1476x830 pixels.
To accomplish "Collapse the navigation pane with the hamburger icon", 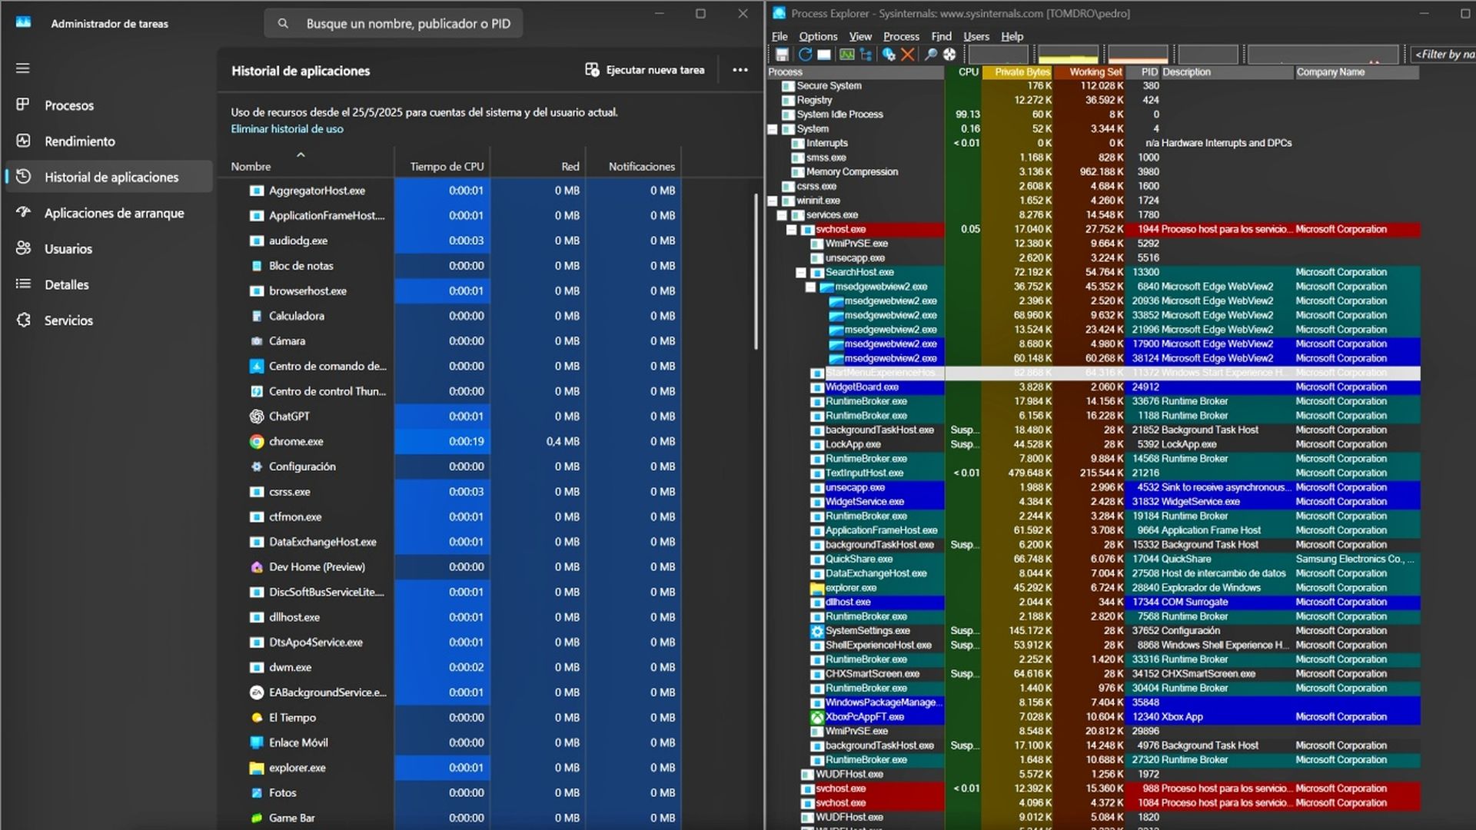I will (x=22, y=69).
